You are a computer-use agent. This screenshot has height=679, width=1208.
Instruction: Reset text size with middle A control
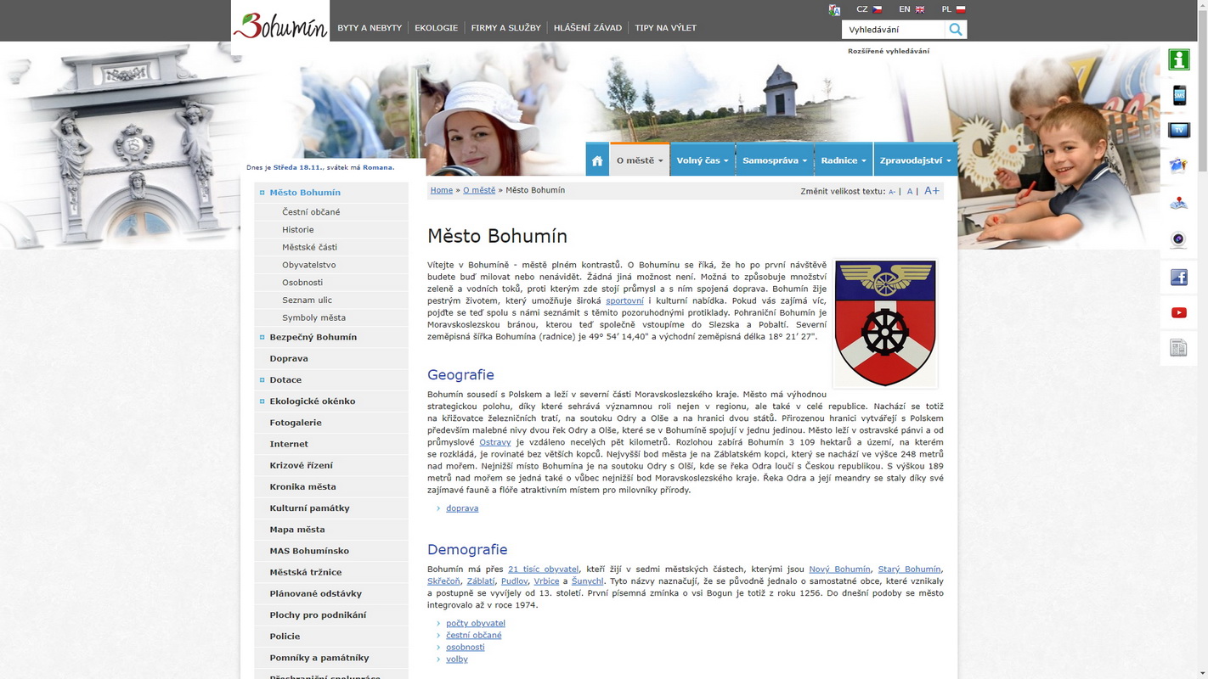click(909, 192)
